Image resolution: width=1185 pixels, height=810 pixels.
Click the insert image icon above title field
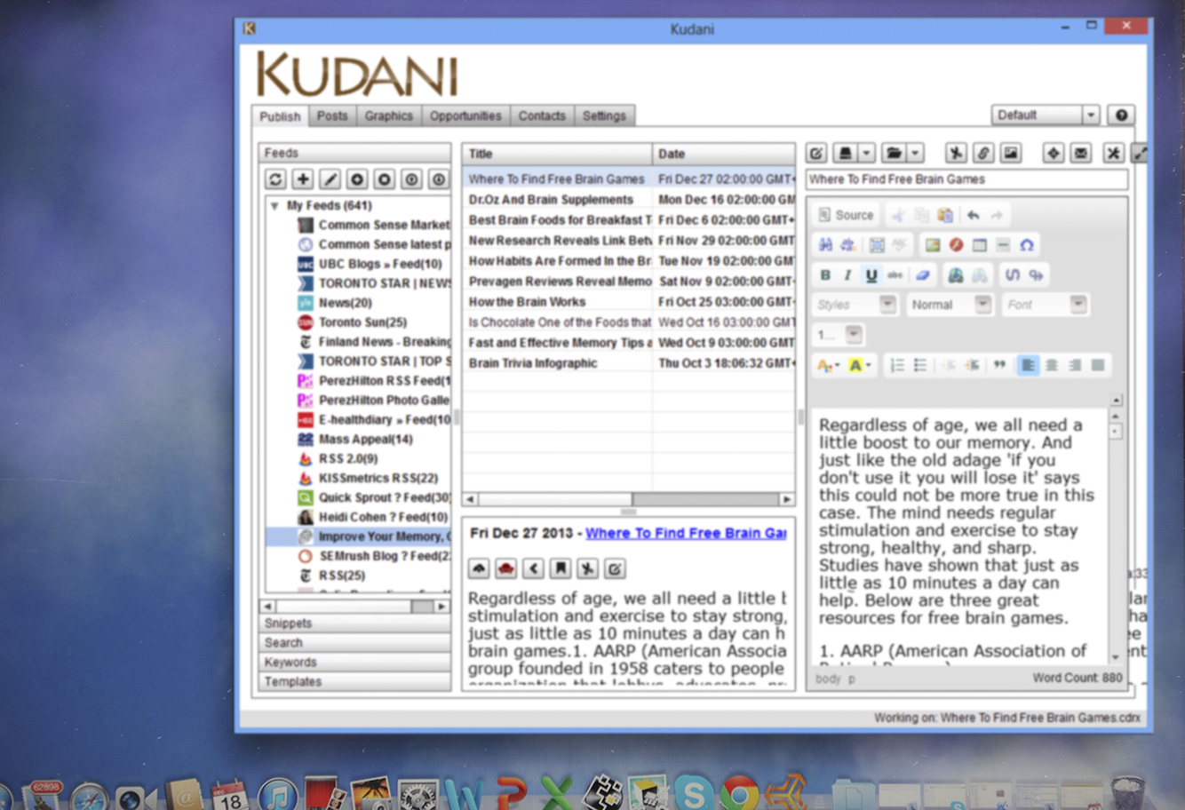coord(1011,154)
